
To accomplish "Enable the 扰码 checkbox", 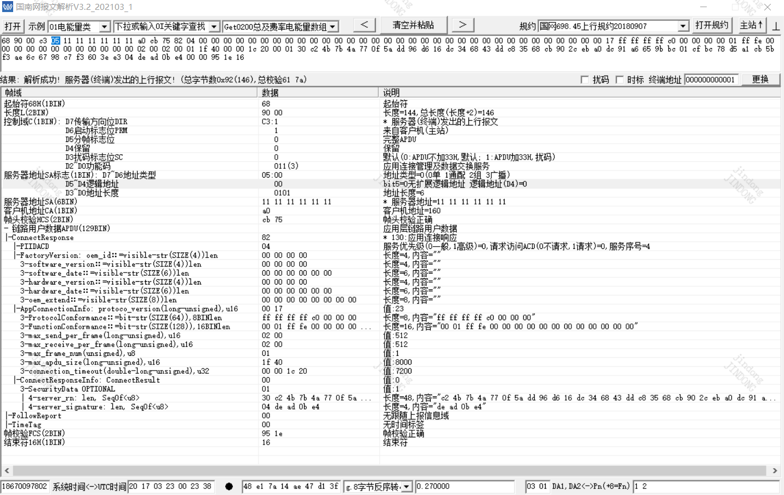I will pos(585,79).
